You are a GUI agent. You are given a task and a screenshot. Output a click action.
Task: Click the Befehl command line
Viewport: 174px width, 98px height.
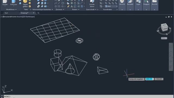(89, 96)
